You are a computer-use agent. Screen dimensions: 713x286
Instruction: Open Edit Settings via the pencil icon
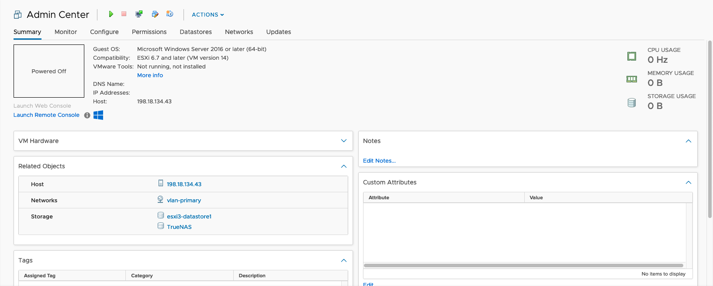[155, 14]
